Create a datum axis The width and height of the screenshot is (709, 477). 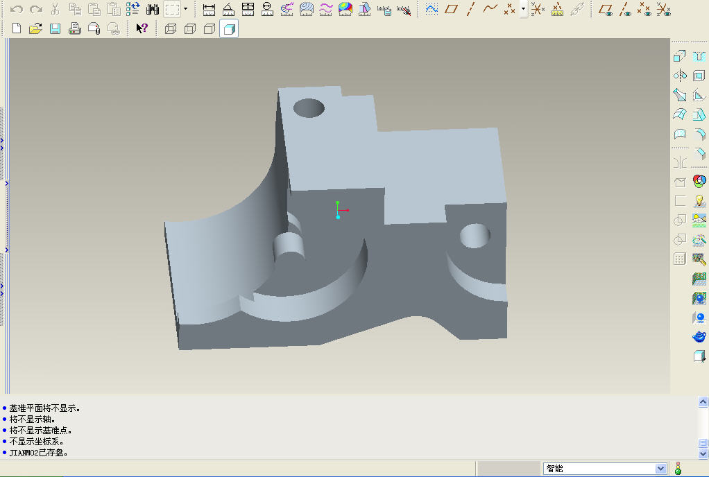pyautogui.click(x=470, y=9)
